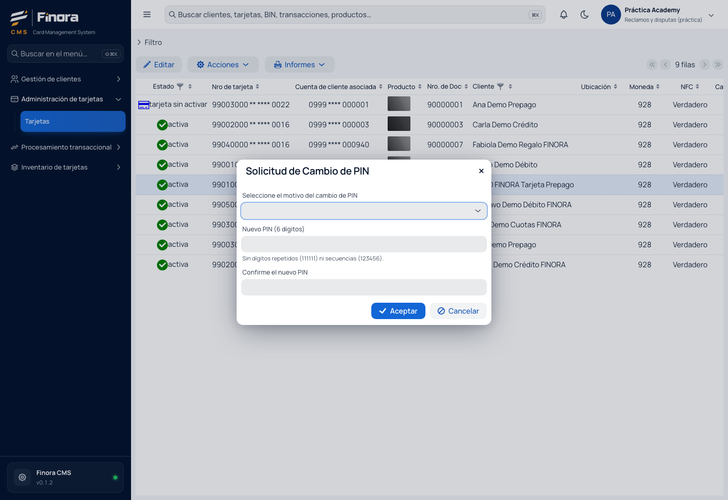
Task: Click the sidebar menu search field
Action: [66, 54]
